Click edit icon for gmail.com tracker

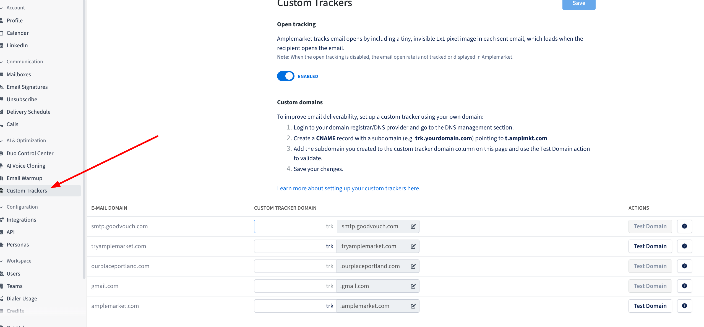(x=413, y=286)
